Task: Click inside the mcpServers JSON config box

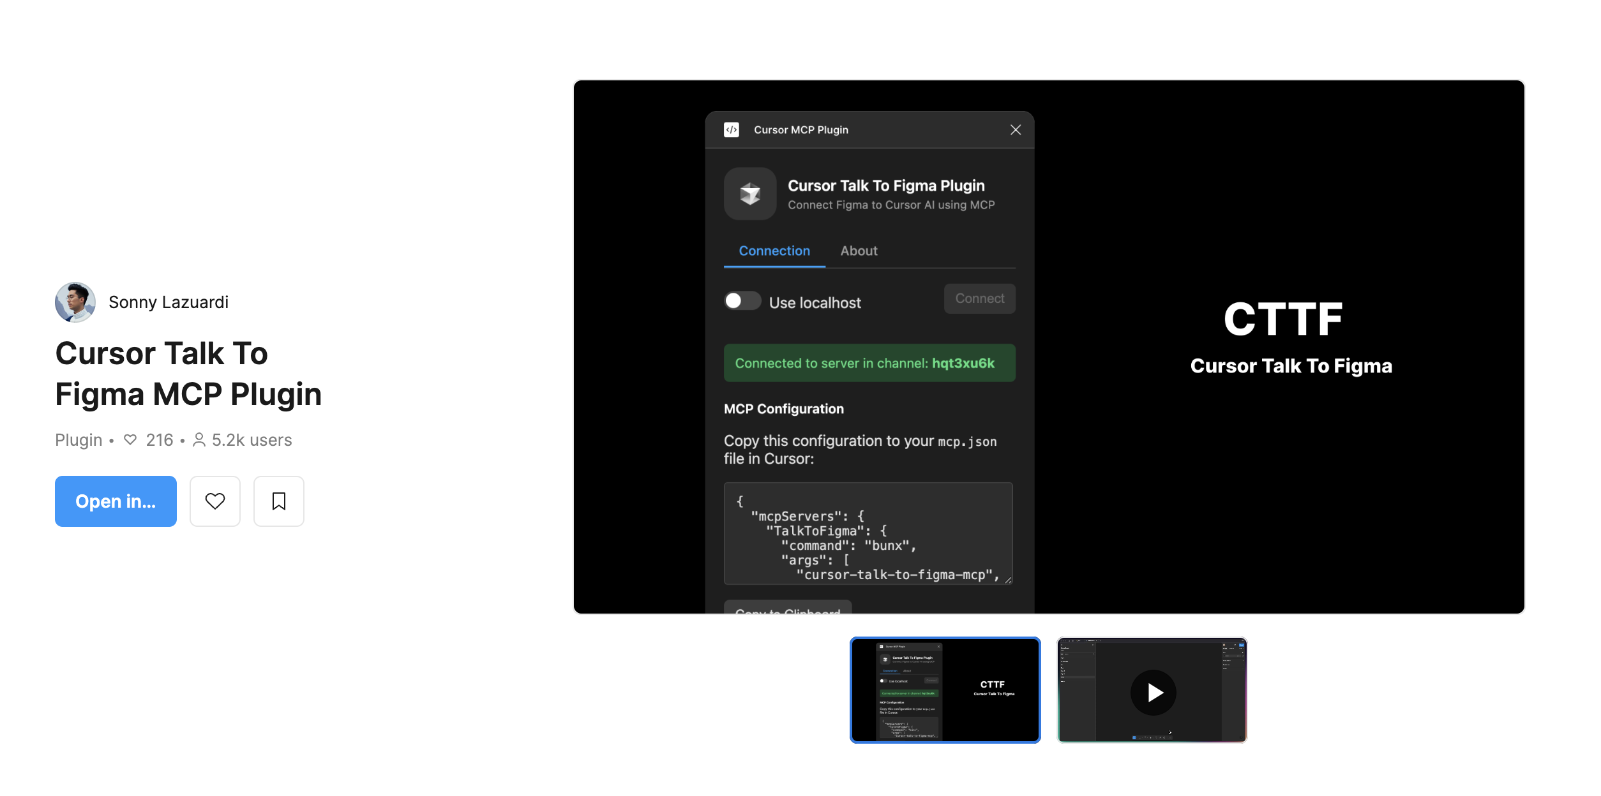Action: 868,534
